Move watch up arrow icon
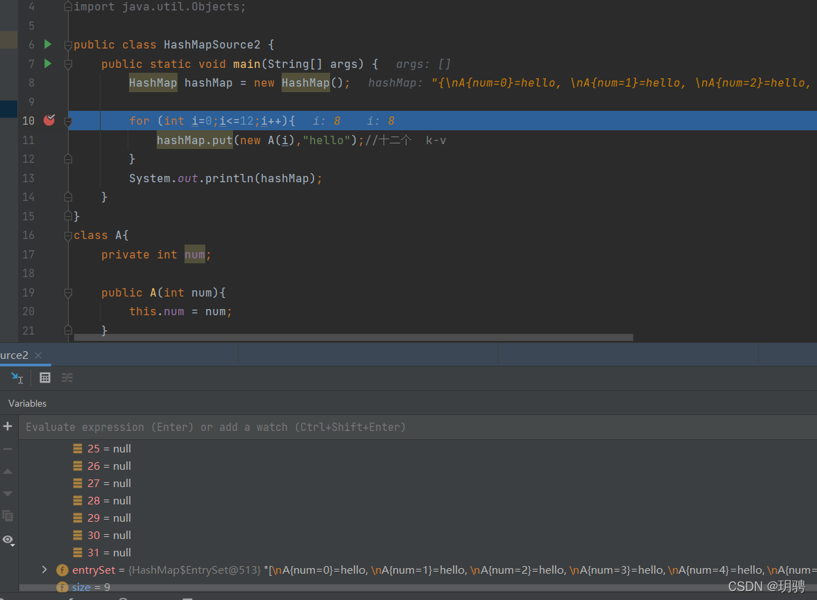This screenshot has width=817, height=600. coord(8,471)
